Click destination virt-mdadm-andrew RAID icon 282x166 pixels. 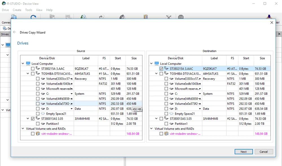[167, 133]
